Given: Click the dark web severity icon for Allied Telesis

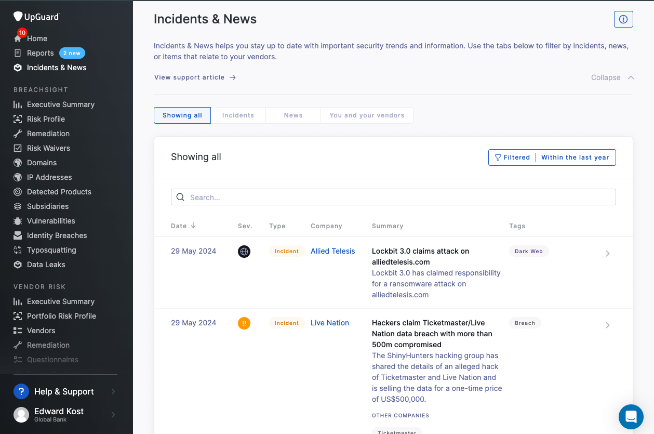Looking at the screenshot, I should click(244, 252).
